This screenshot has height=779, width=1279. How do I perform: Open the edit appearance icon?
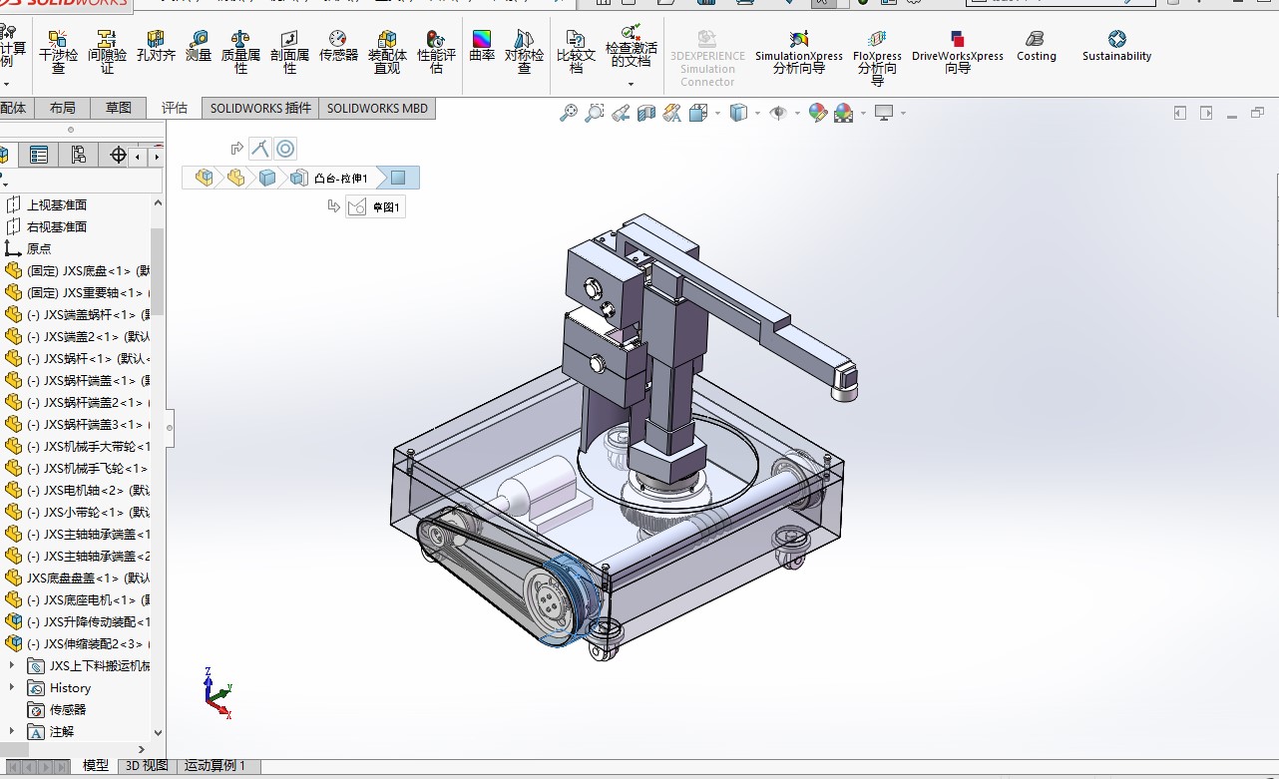(818, 114)
